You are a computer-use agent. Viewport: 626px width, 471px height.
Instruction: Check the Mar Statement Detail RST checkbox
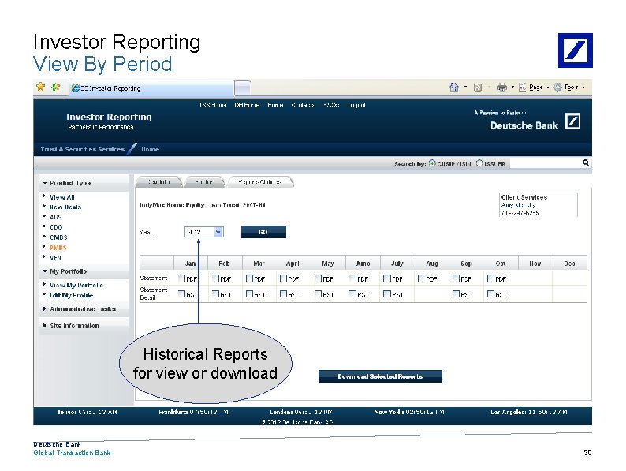(249, 294)
